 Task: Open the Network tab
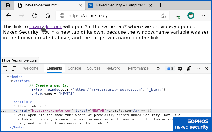[113, 68]
